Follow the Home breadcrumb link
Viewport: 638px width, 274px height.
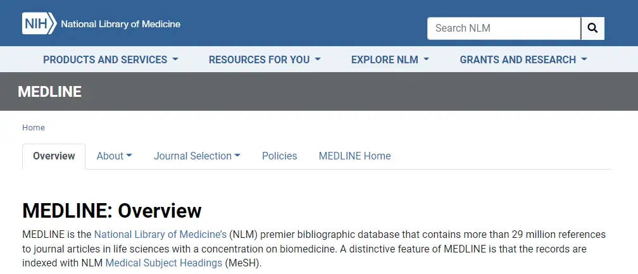pyautogui.click(x=34, y=128)
